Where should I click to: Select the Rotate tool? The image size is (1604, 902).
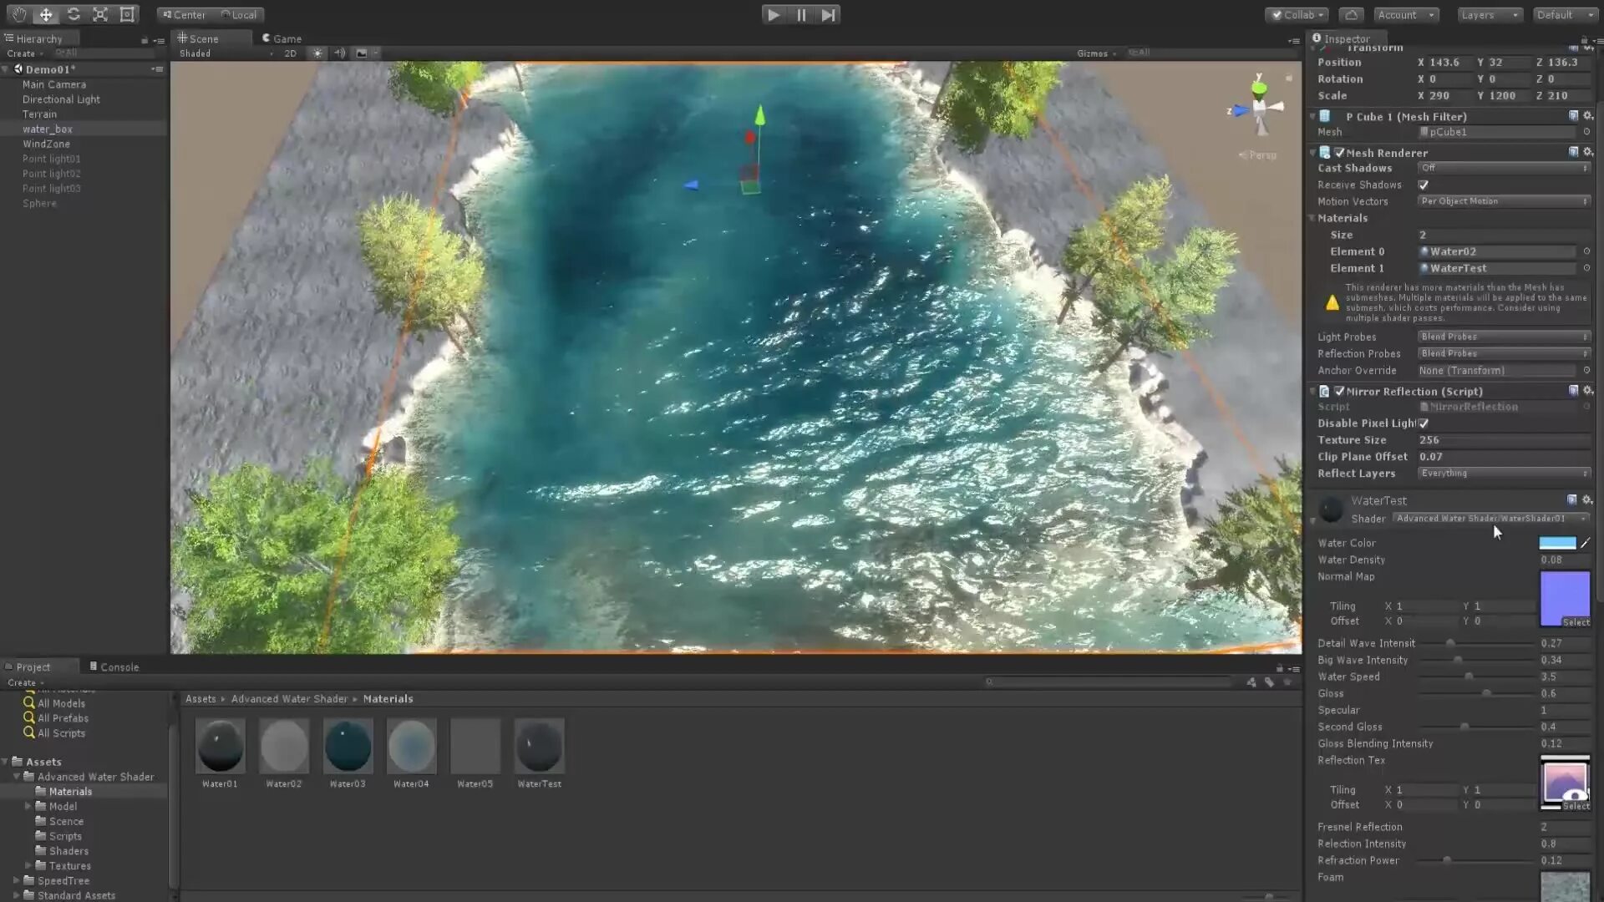pyautogui.click(x=74, y=14)
